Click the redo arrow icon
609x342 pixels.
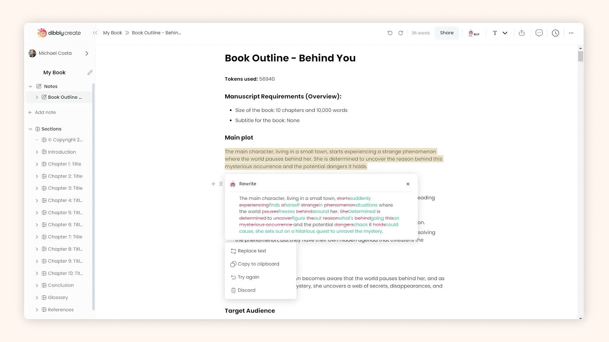click(x=401, y=33)
